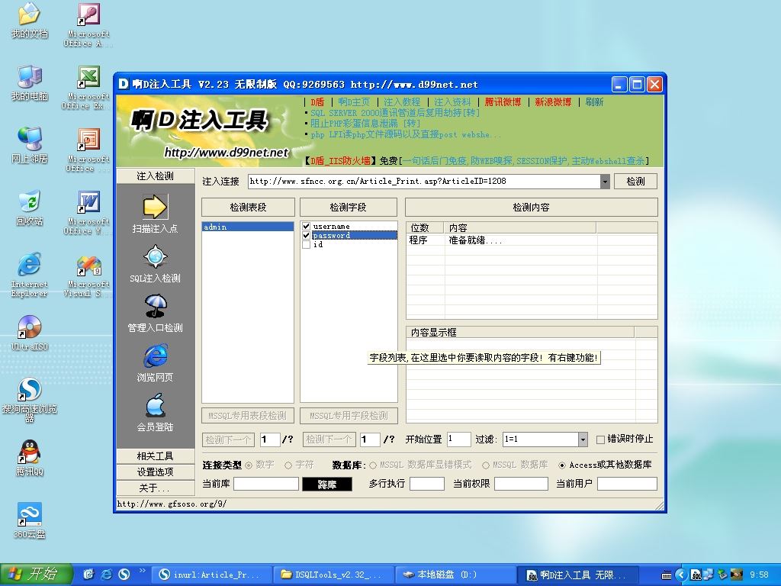Open the 腾讯微博 link
This screenshot has height=586, width=781.
coord(503,102)
